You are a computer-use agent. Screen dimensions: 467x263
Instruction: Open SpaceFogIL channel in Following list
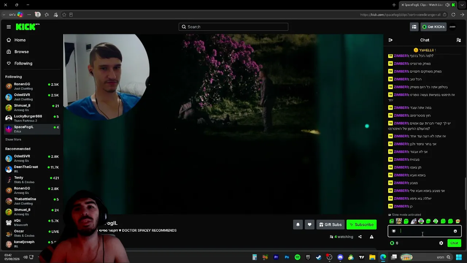32,129
